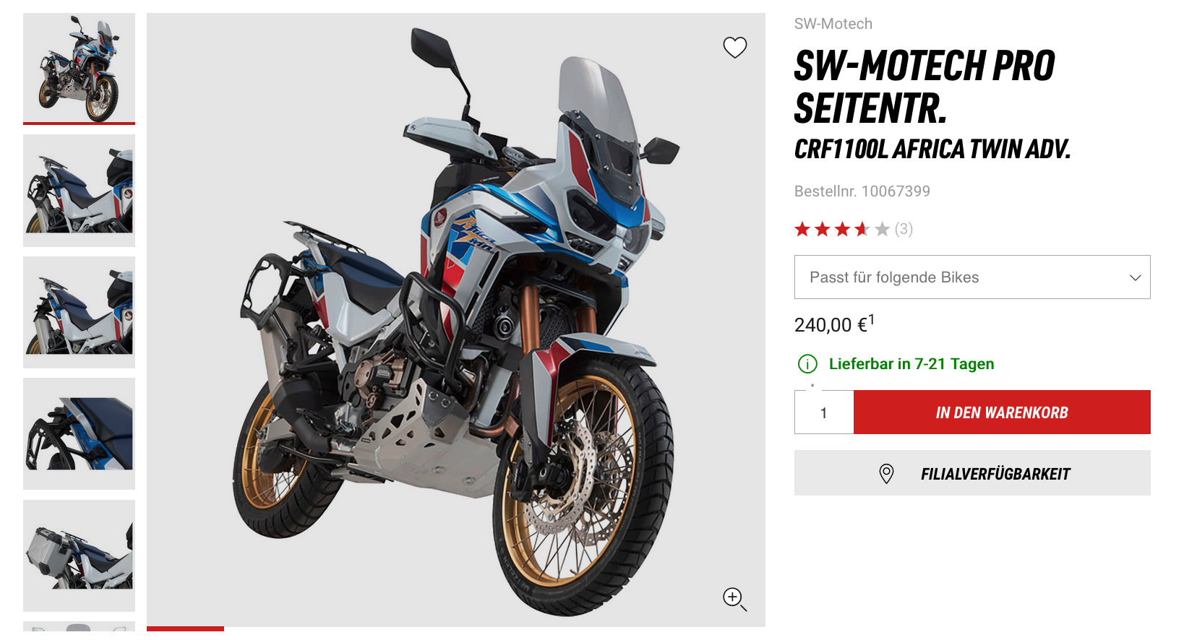Select second thumbnail showing side carrier
Viewport: 1184px width, 640px height.
click(x=79, y=191)
